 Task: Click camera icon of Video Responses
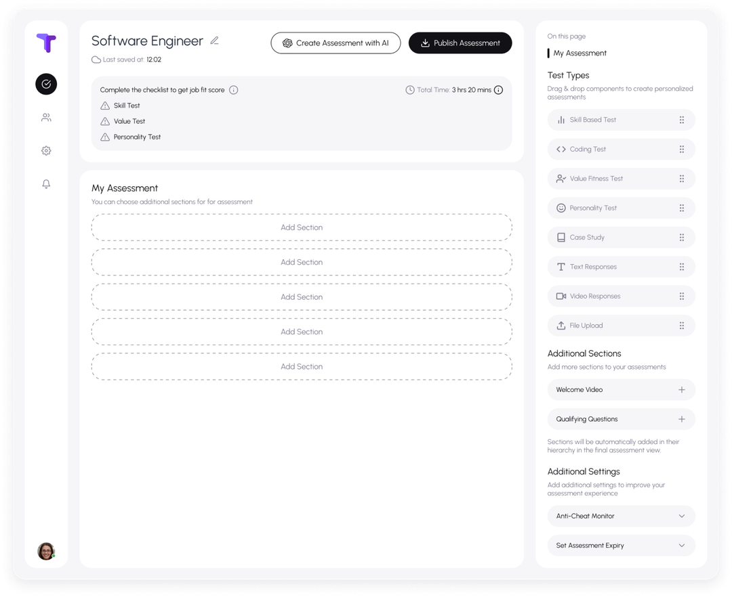coord(561,296)
